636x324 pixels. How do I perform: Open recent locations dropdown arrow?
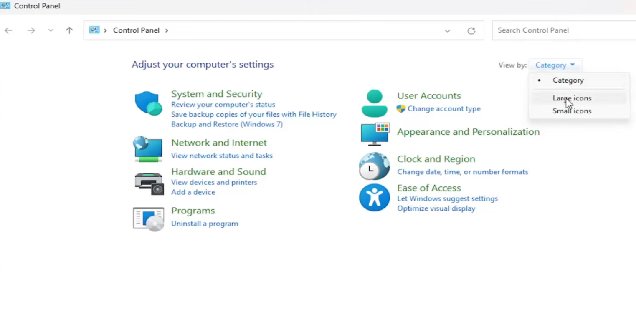[x=51, y=30]
